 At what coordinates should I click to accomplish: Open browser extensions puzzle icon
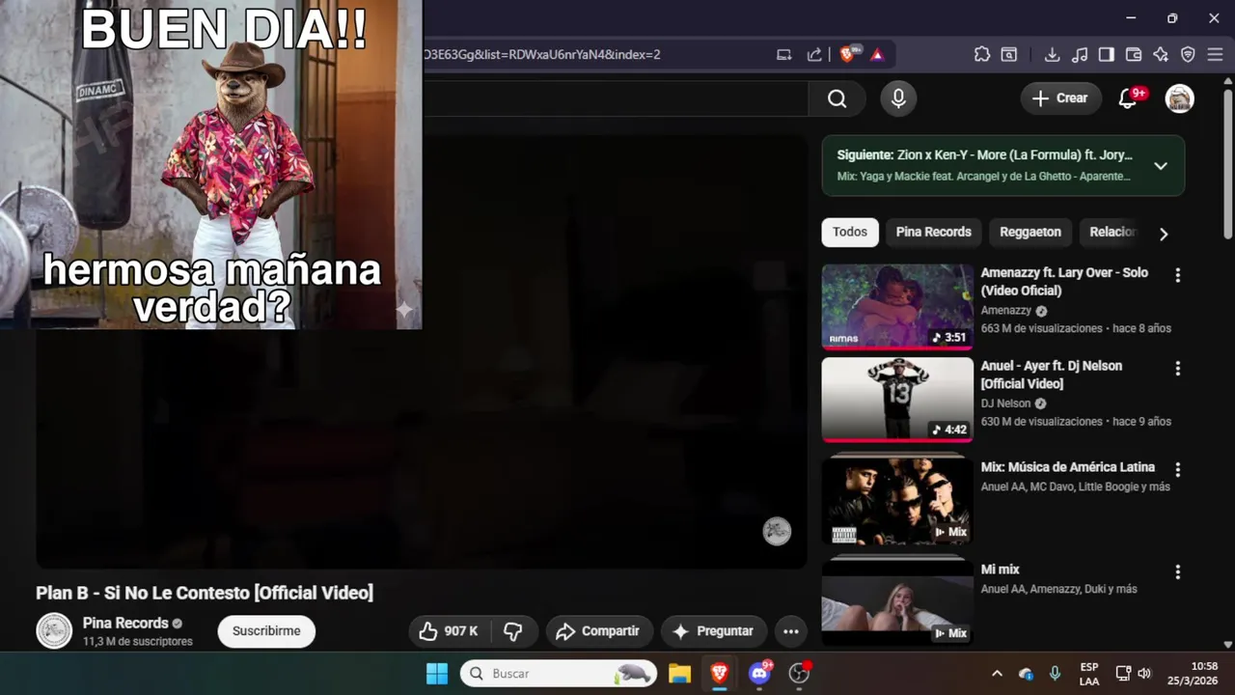pyautogui.click(x=982, y=55)
